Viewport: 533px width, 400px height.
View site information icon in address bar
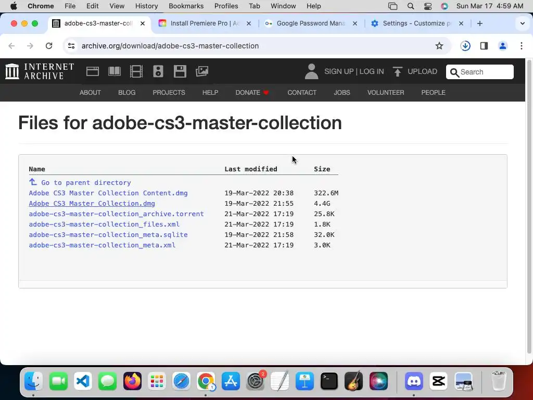(x=71, y=46)
